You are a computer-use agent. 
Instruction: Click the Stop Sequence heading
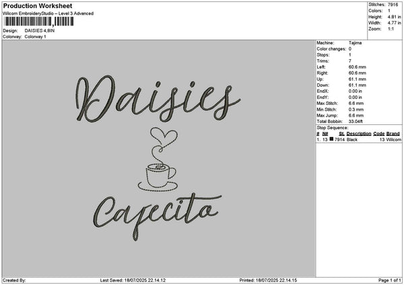[x=333, y=128]
